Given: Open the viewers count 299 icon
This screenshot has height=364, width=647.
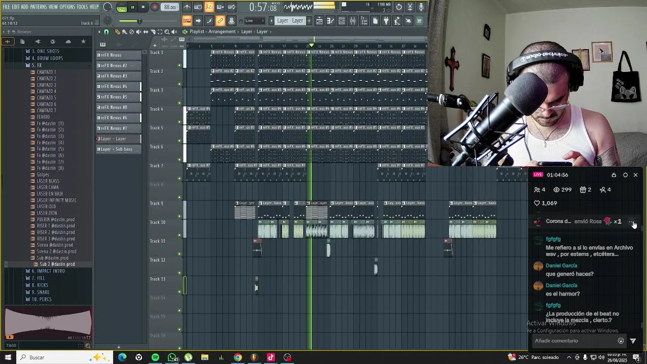Looking at the screenshot, I should click(x=557, y=190).
